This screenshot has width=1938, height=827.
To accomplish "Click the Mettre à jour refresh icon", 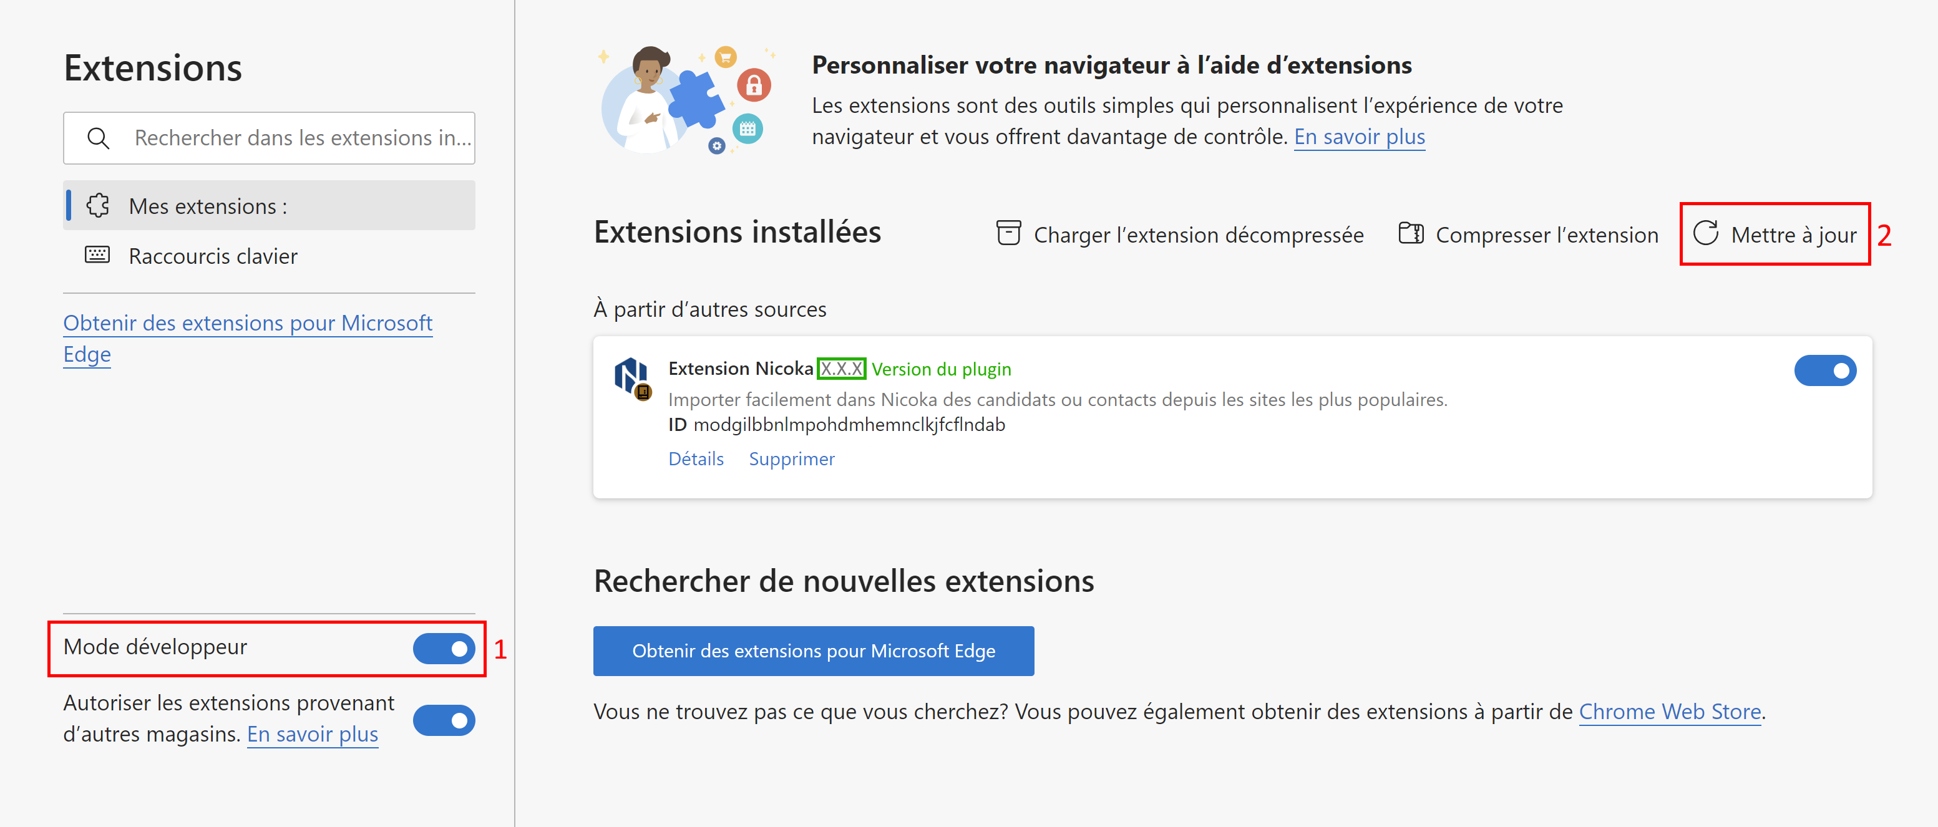I will point(1705,234).
